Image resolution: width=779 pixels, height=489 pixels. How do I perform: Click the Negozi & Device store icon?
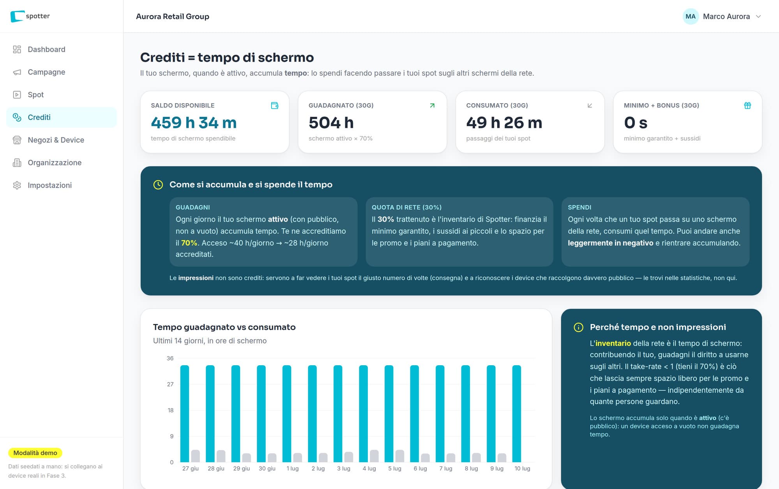click(17, 140)
